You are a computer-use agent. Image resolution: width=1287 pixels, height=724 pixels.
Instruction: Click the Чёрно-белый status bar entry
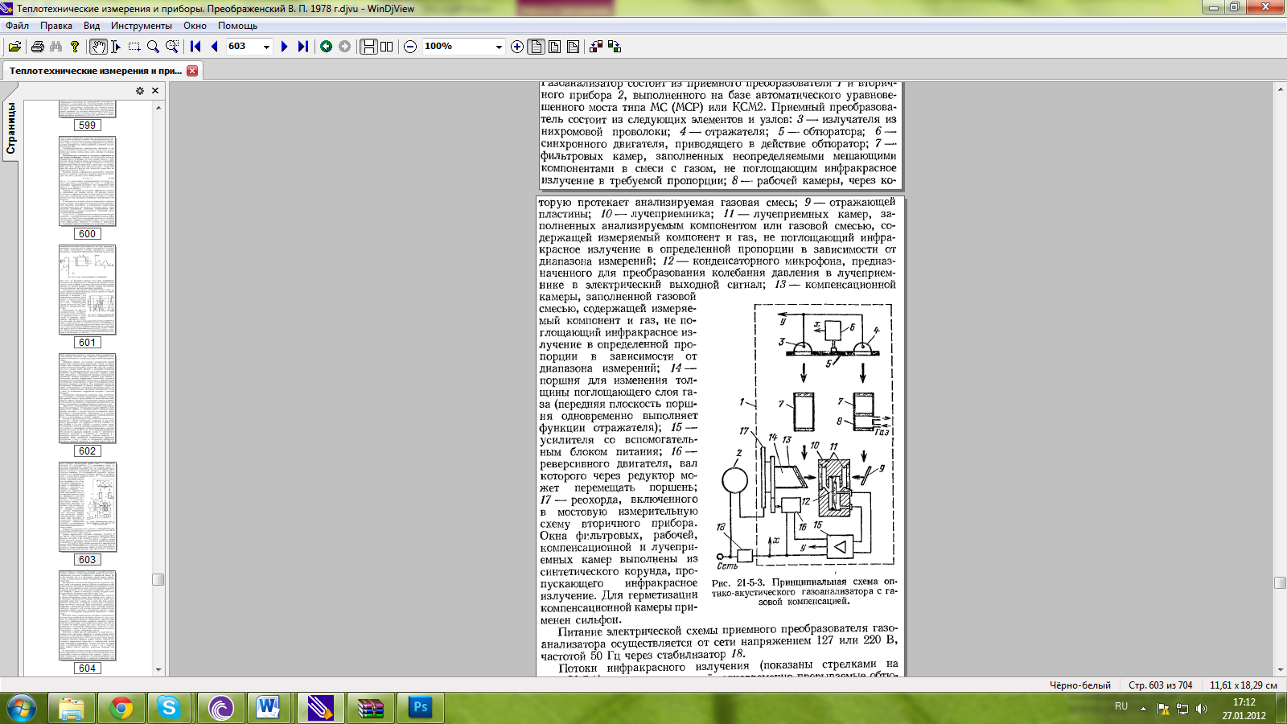point(1079,685)
